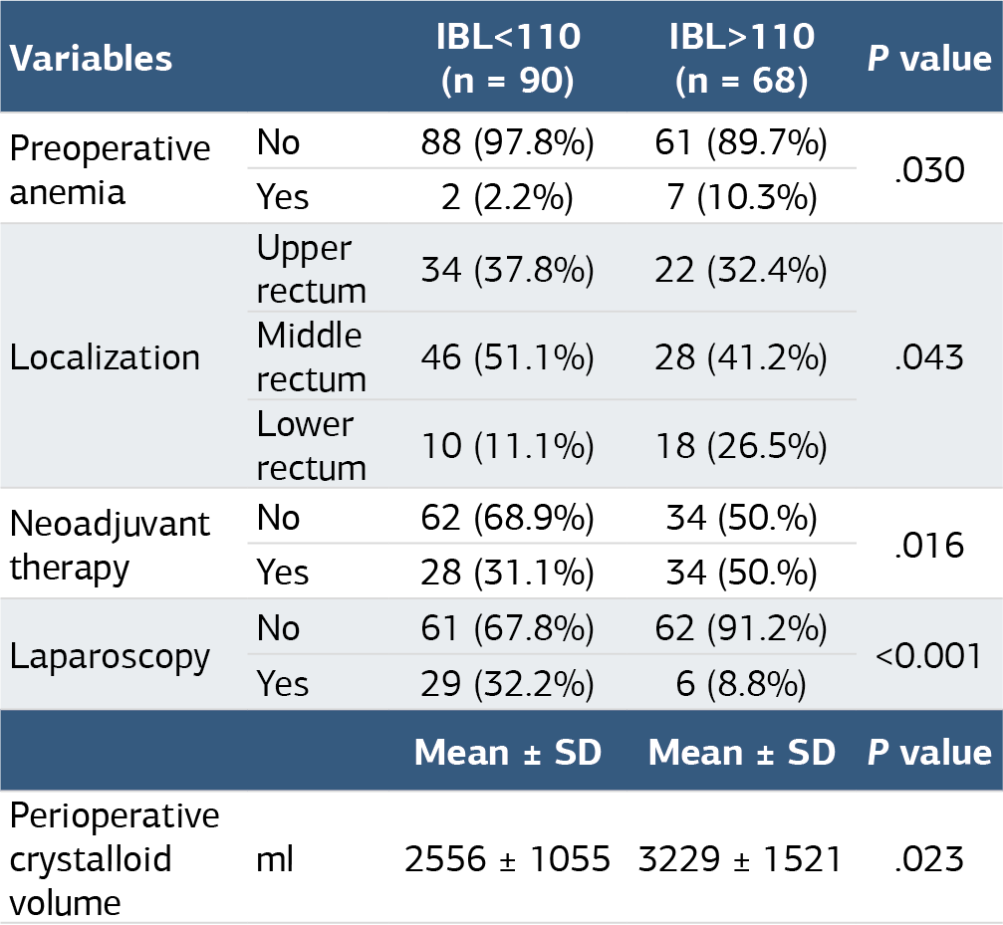Image resolution: width=1003 pixels, height=925 pixels.
Task: Click the .016 P value cell
Action: pyautogui.click(x=929, y=546)
